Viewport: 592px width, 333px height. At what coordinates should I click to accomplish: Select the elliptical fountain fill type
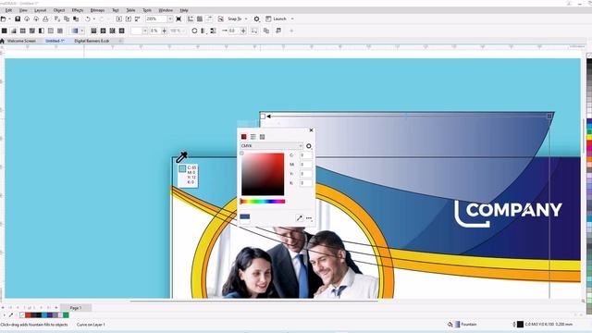pyautogui.click(x=103, y=31)
